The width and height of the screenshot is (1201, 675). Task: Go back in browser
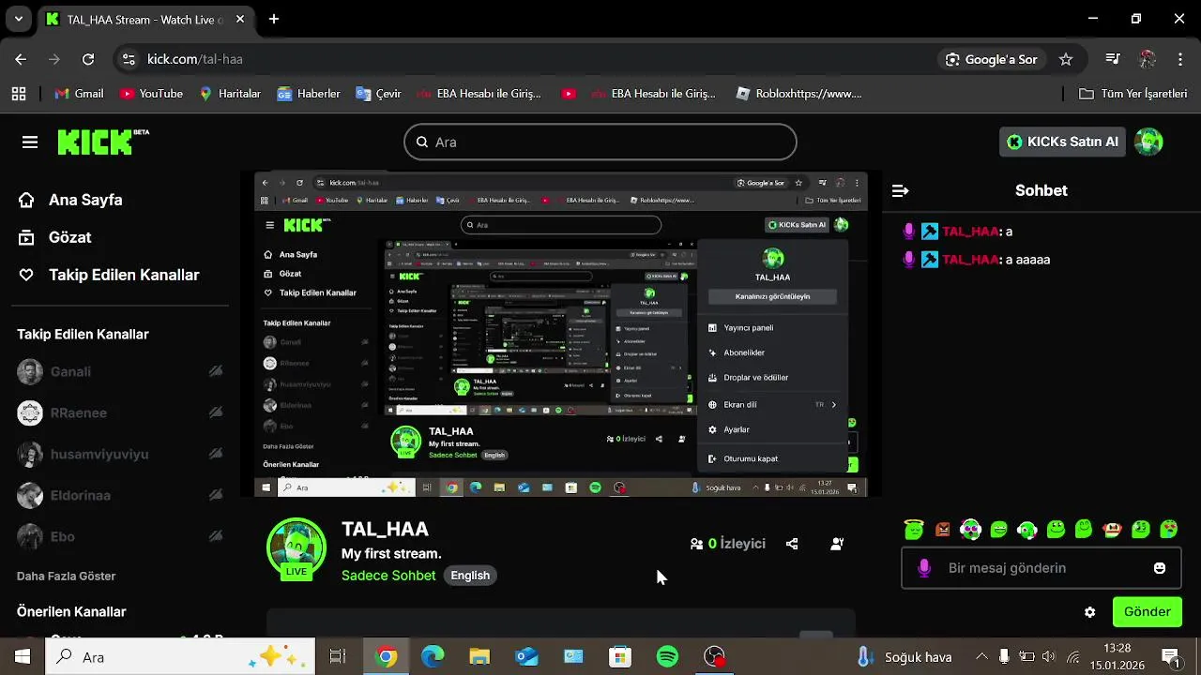click(21, 59)
